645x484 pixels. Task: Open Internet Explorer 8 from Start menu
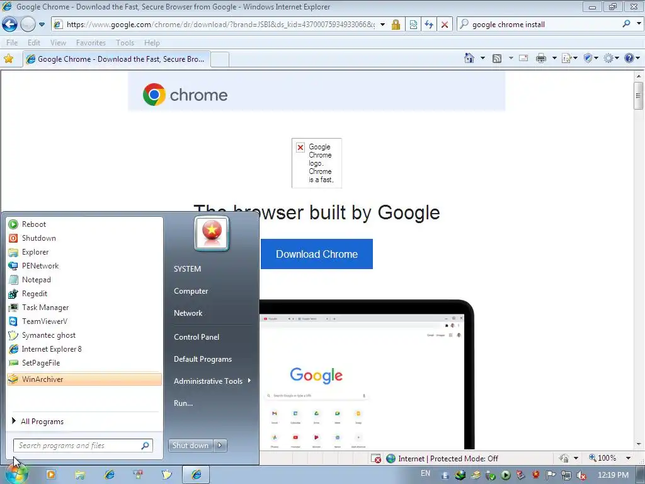point(84,349)
